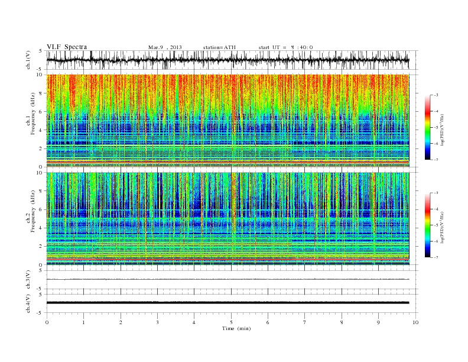Click the "-3" value on ch.1 colorbar

click(x=436, y=95)
